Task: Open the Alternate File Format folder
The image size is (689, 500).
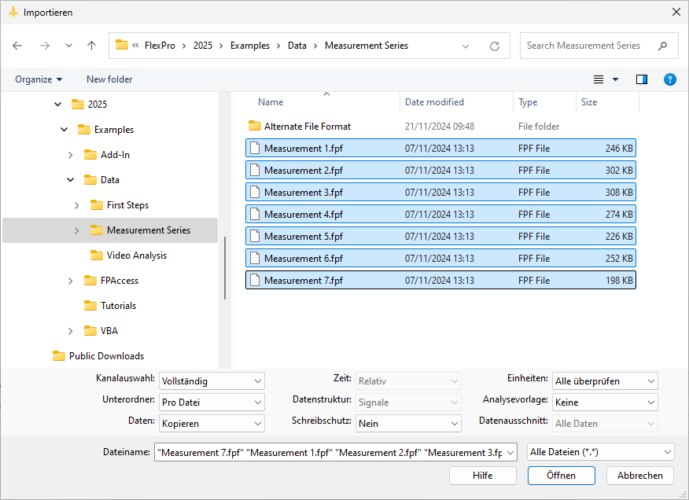Action: pos(307,127)
